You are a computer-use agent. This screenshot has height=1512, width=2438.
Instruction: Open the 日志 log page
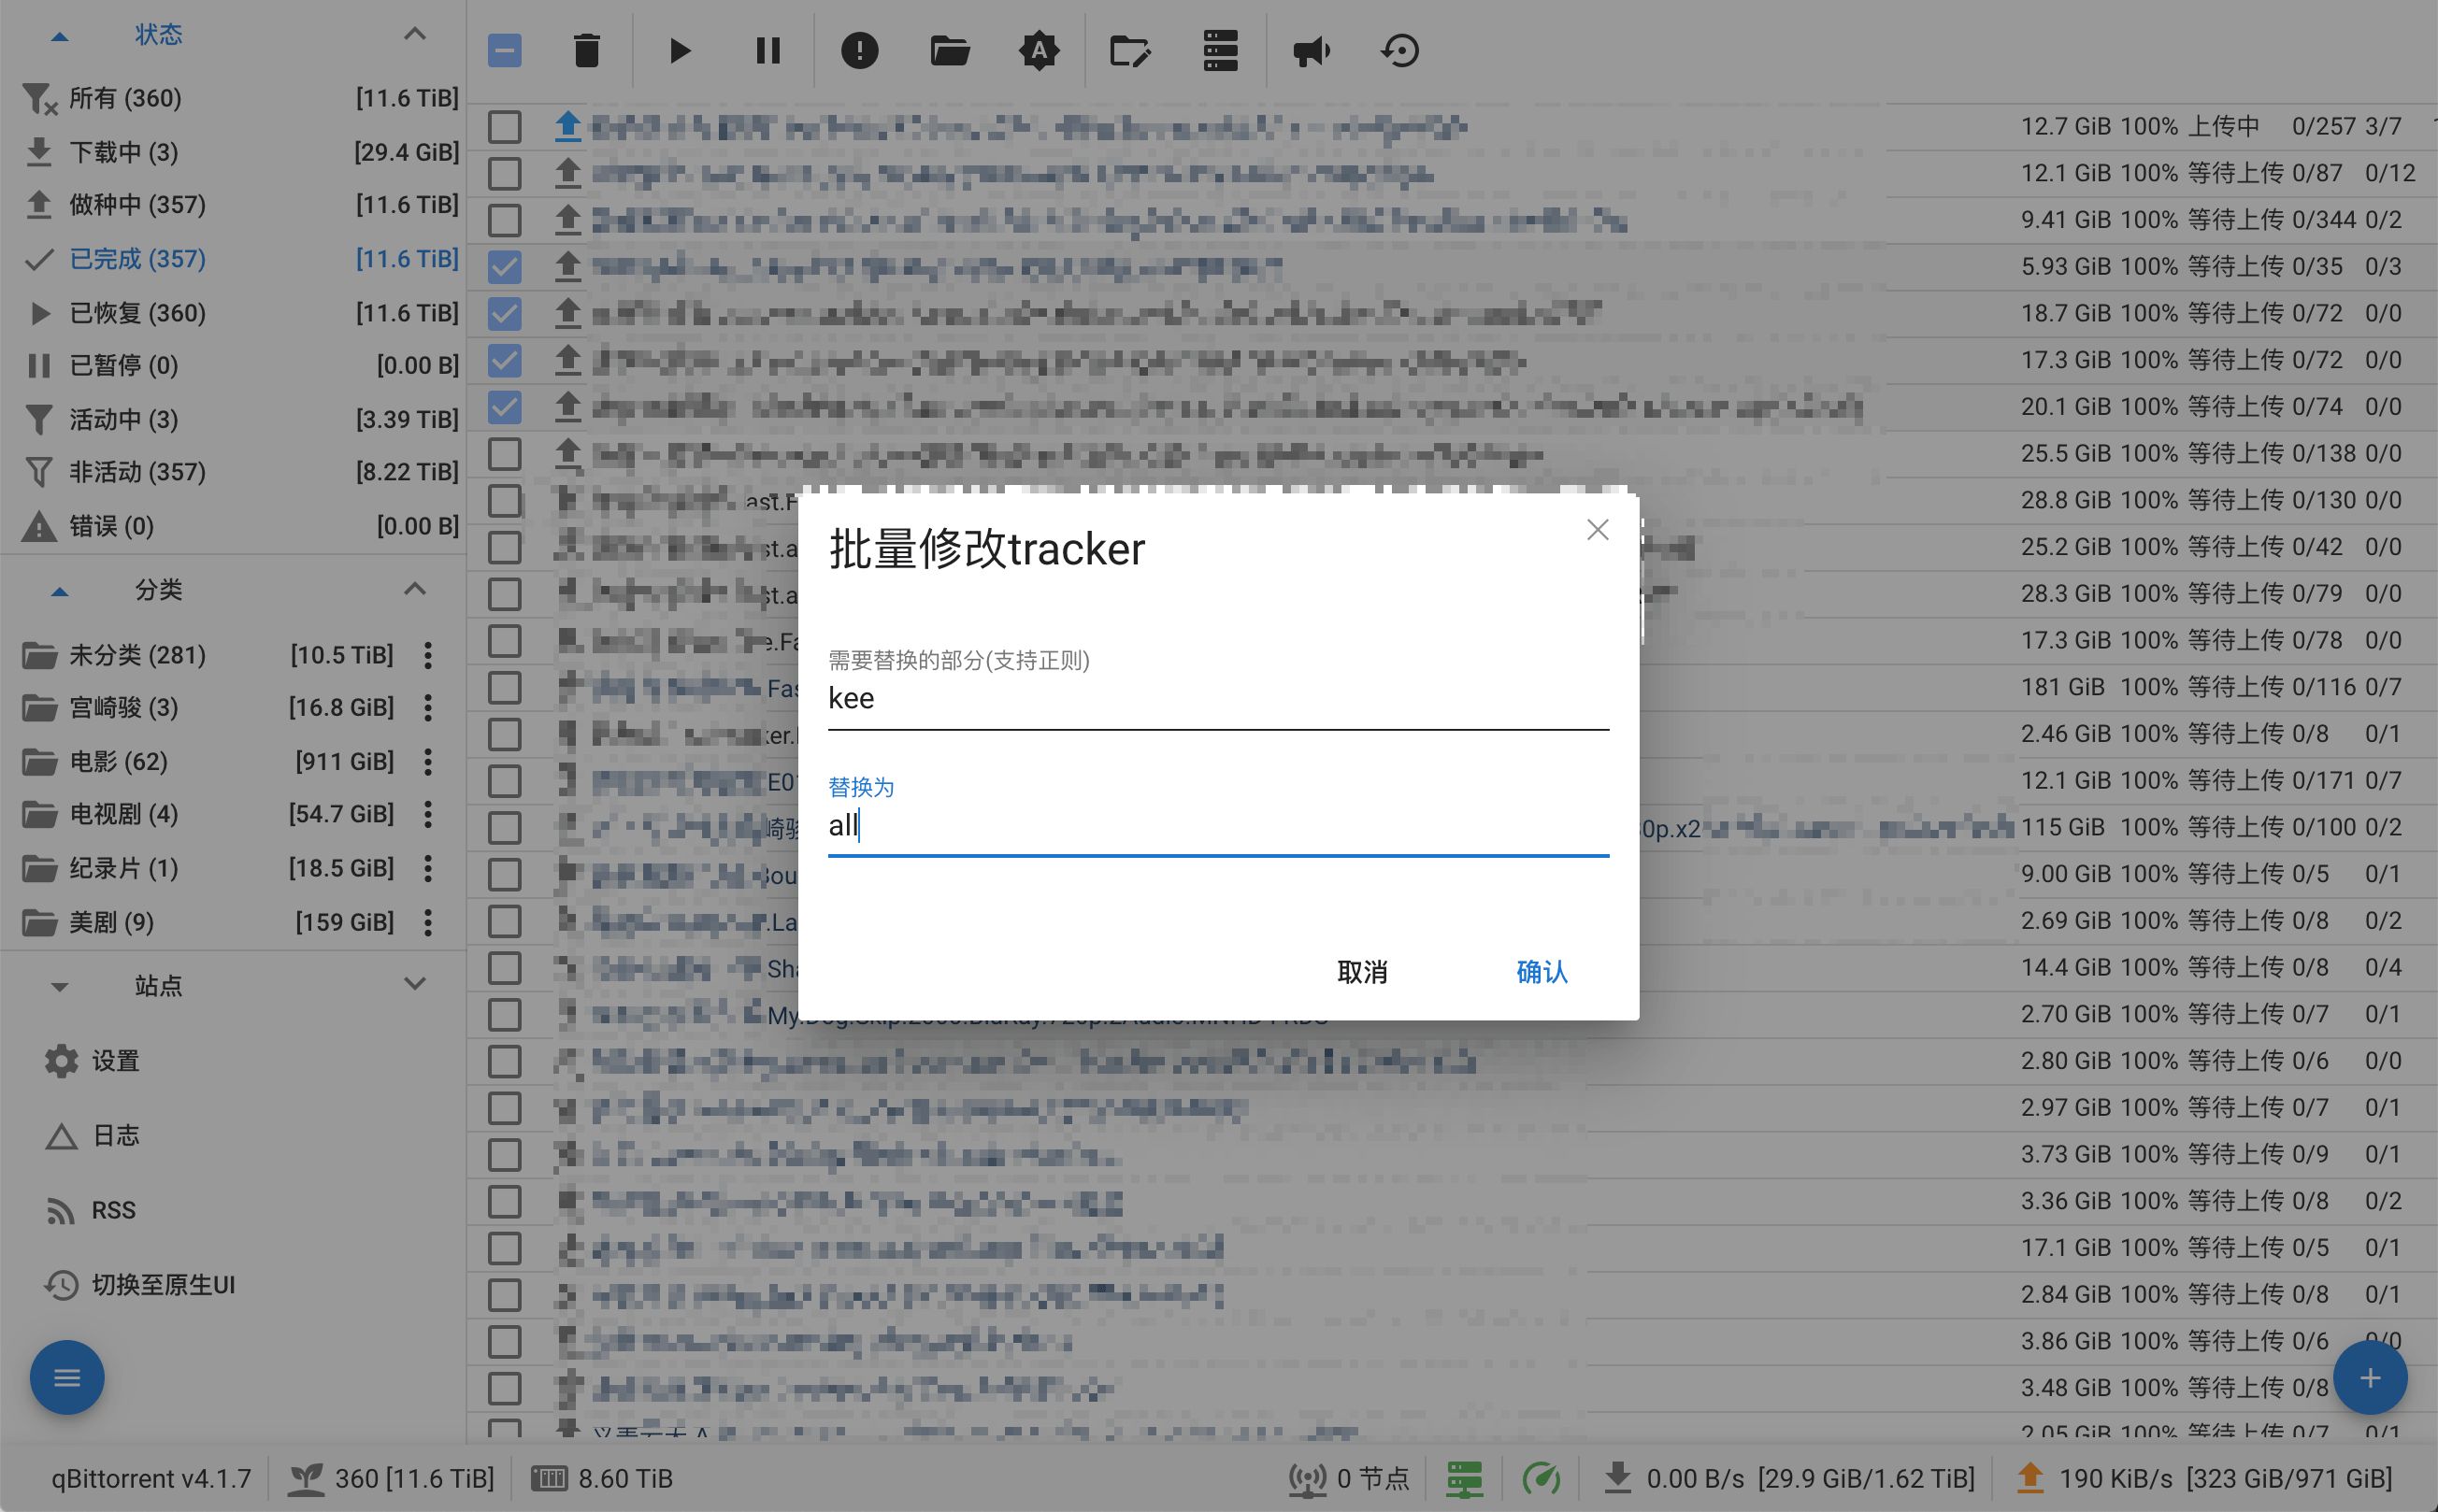[x=92, y=1136]
